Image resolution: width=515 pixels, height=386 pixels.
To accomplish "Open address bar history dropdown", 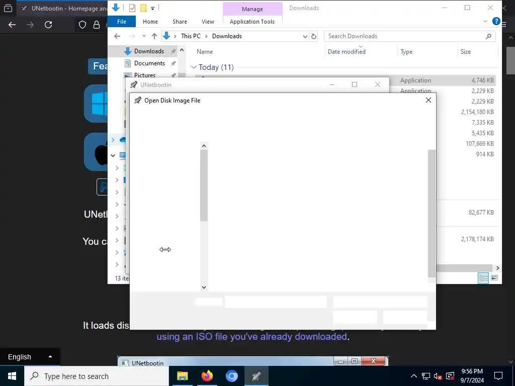I will [x=305, y=36].
